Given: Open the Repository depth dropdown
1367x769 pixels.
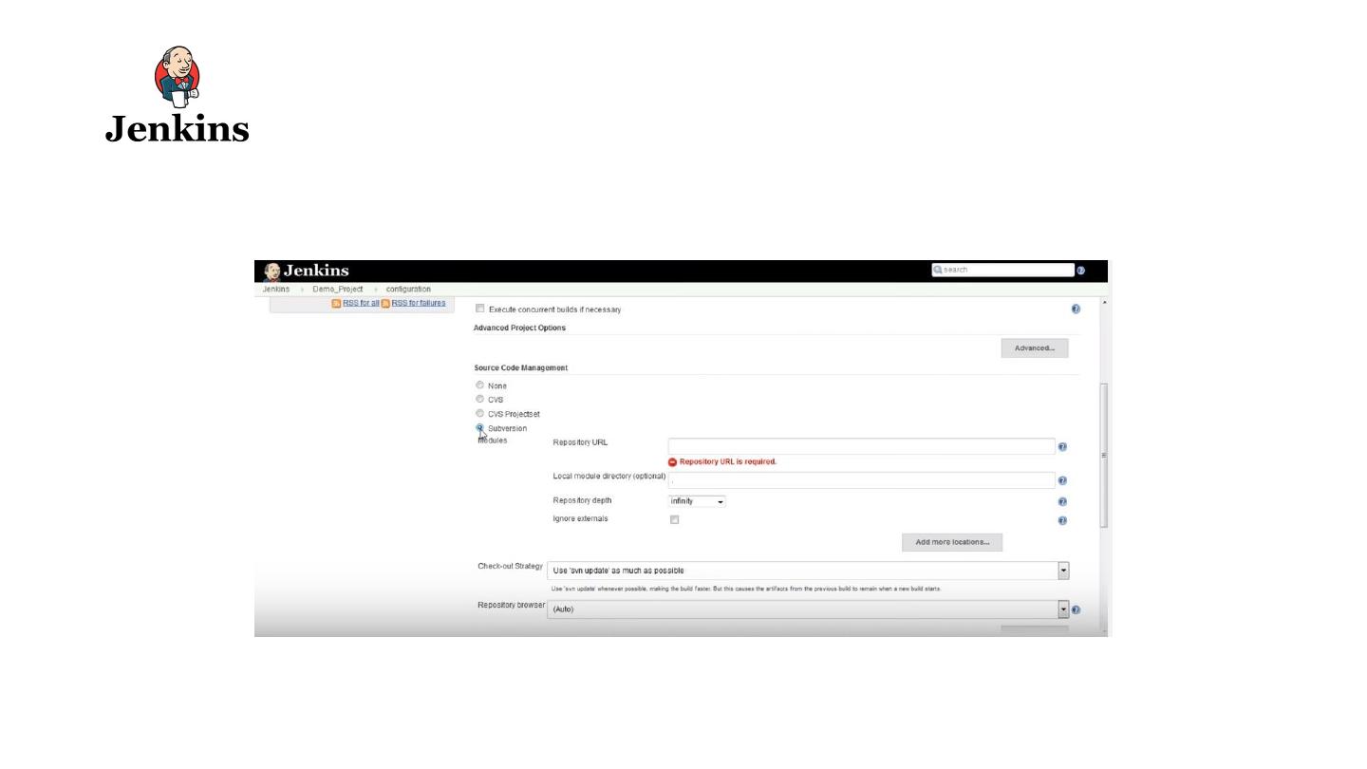Looking at the screenshot, I should pos(698,501).
